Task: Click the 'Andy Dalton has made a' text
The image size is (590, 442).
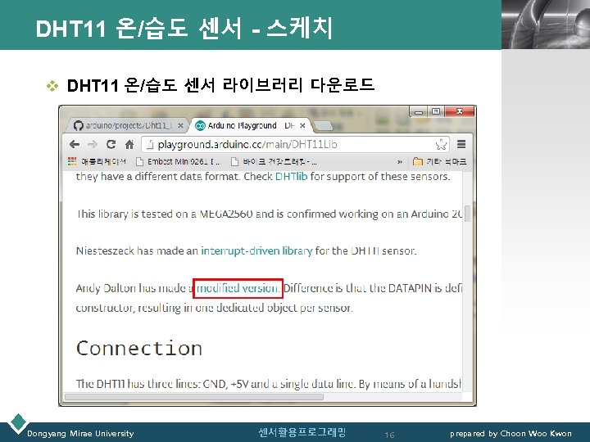Action: (134, 288)
